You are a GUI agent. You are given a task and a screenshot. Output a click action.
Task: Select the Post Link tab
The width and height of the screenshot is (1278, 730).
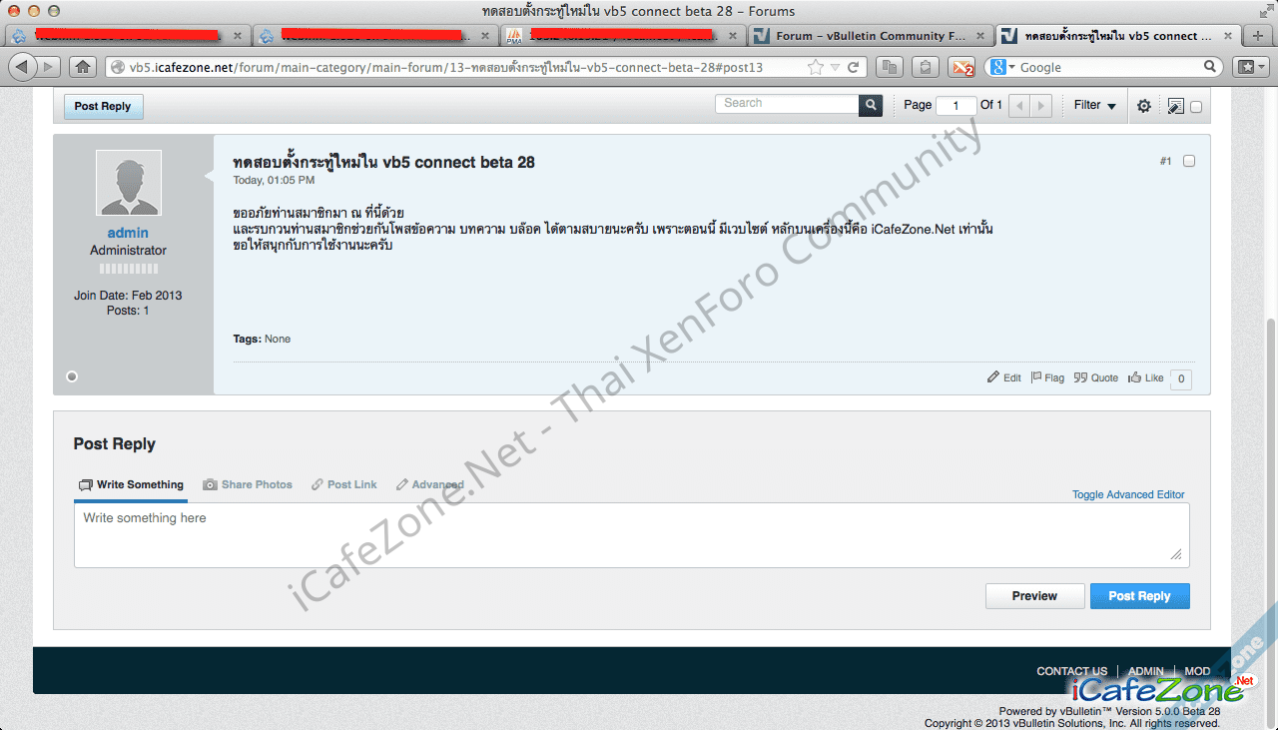[343, 484]
